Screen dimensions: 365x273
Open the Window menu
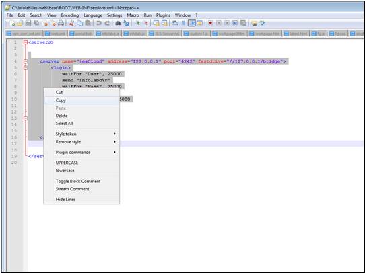coord(182,15)
